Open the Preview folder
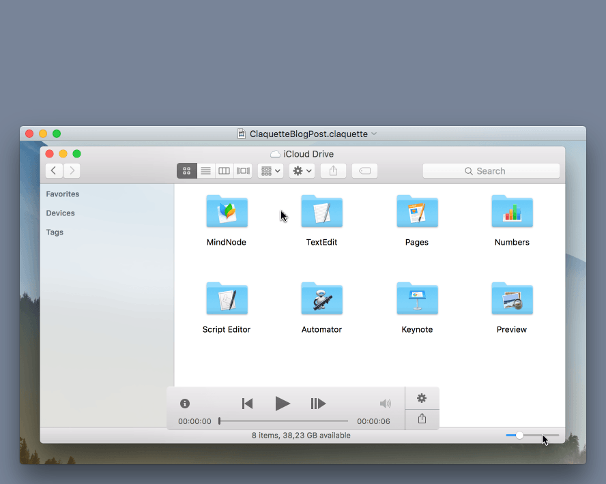The image size is (606, 484). (x=512, y=299)
